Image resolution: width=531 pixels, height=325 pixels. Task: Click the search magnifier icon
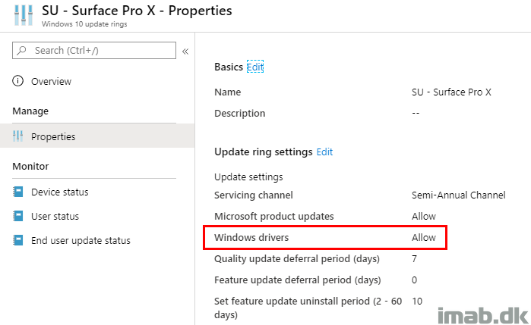[x=22, y=50]
